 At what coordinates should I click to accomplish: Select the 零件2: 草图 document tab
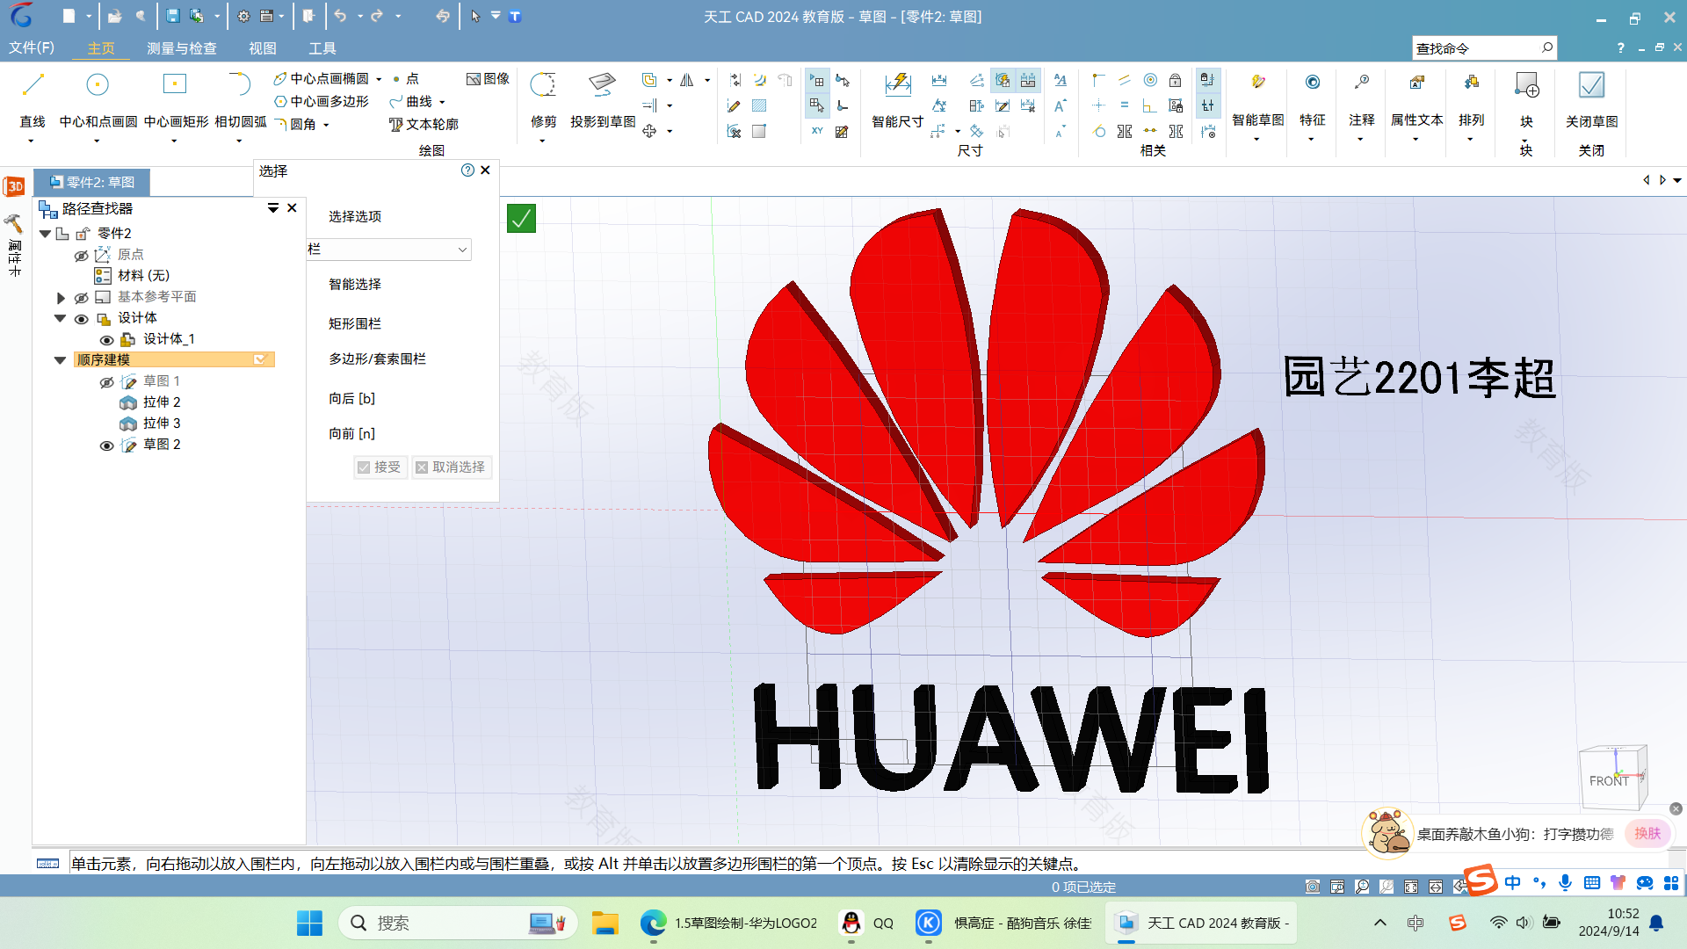click(92, 182)
